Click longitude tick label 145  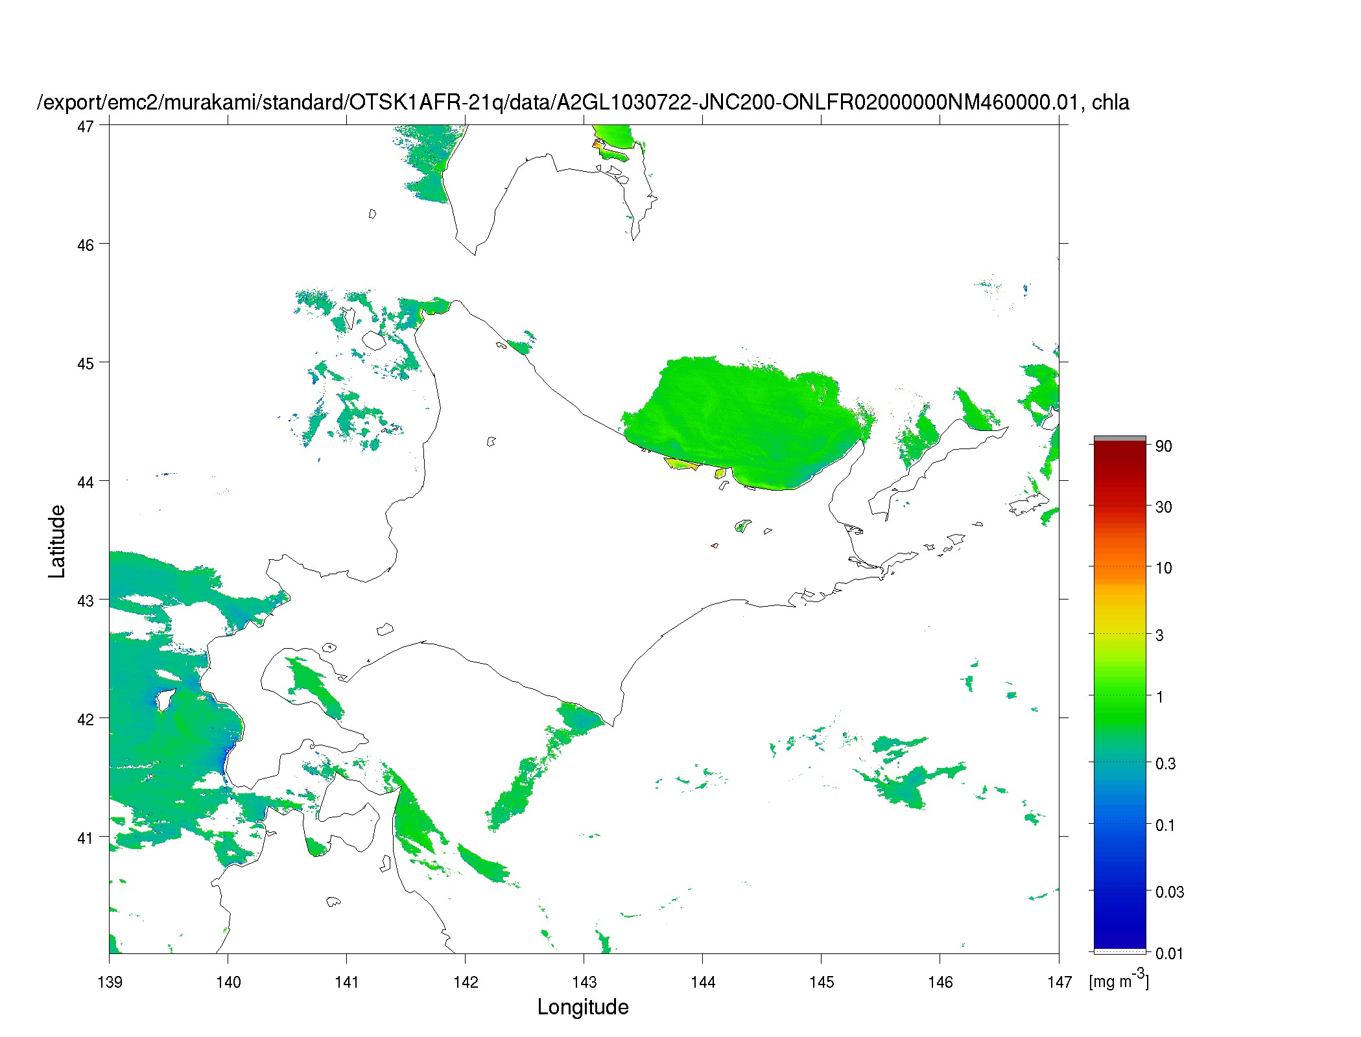822,982
